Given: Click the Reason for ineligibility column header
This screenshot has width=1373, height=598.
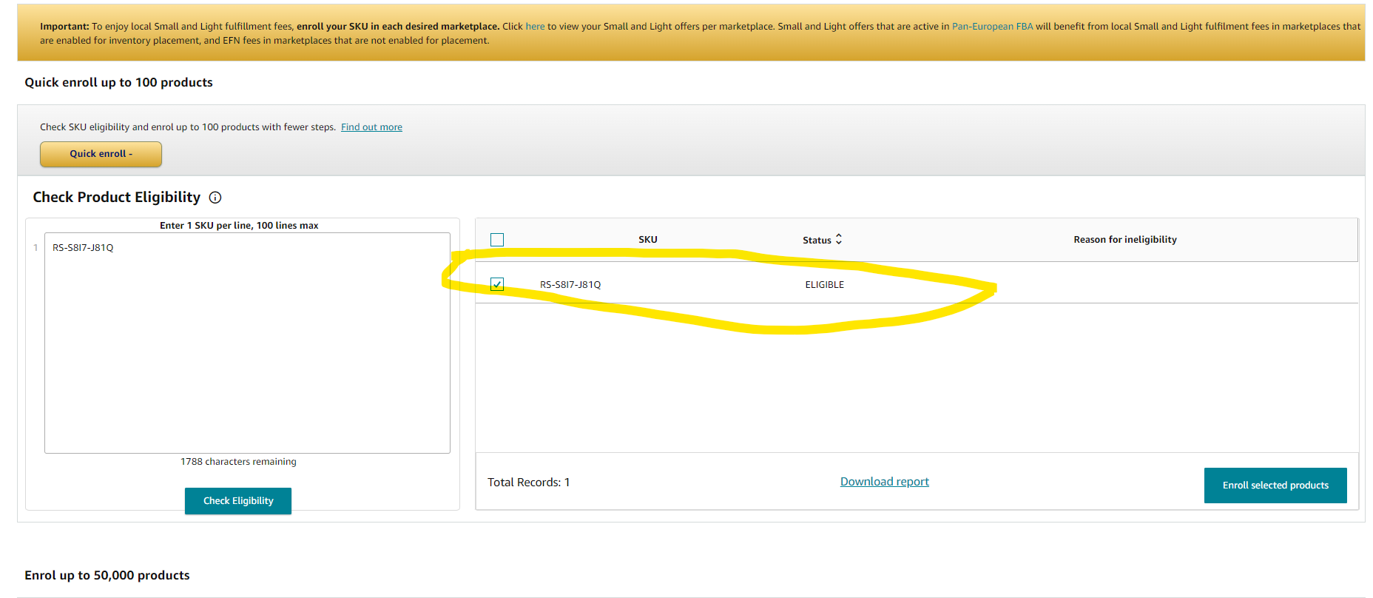Looking at the screenshot, I should 1124,240.
